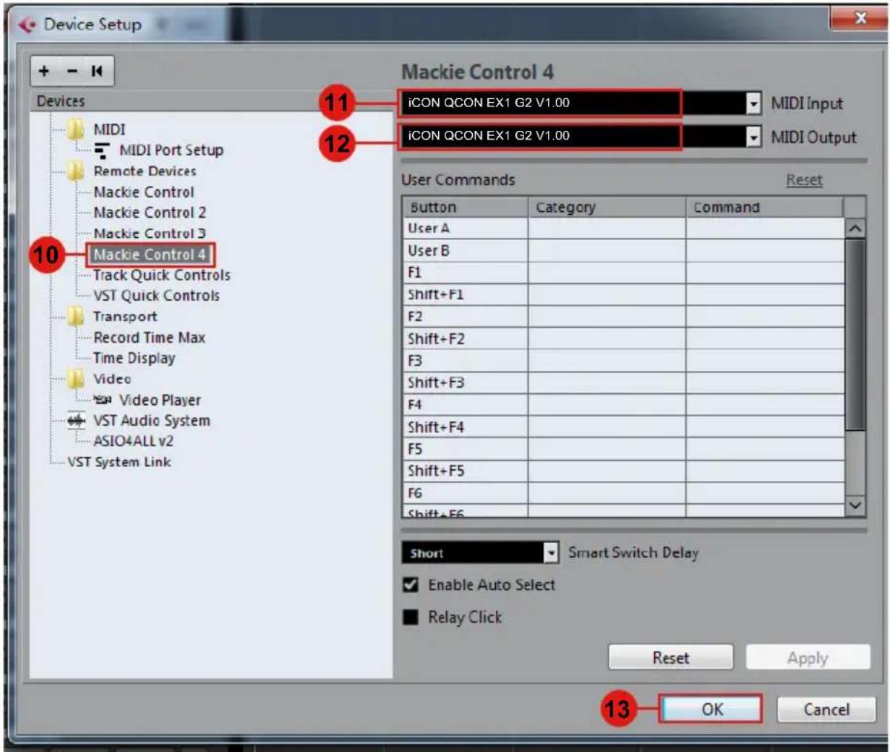Click the Button column header
Screen dimensions: 890x752
466,208
